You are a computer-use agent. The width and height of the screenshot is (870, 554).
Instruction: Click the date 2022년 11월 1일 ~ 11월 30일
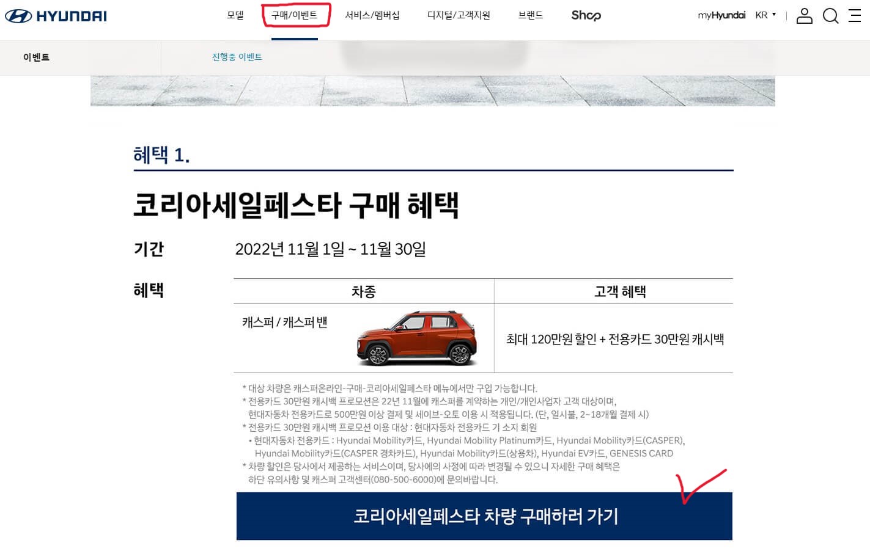(x=330, y=249)
